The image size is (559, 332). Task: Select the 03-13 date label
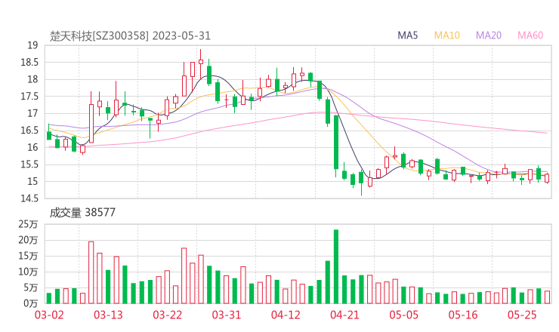[x=108, y=315]
